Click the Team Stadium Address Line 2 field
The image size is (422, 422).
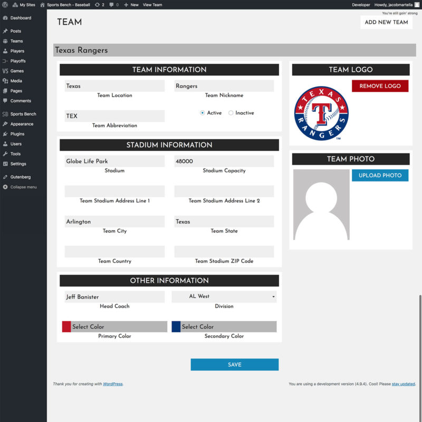tap(224, 191)
